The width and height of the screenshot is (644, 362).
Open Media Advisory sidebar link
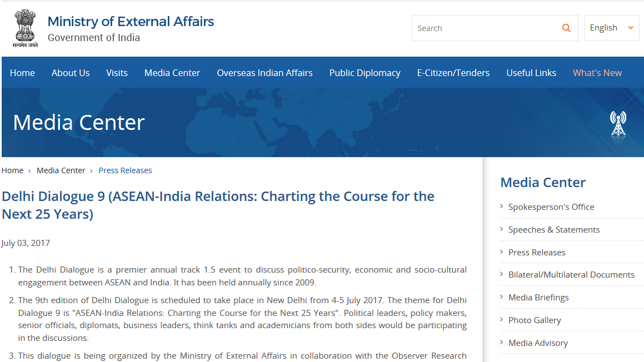[538, 343]
